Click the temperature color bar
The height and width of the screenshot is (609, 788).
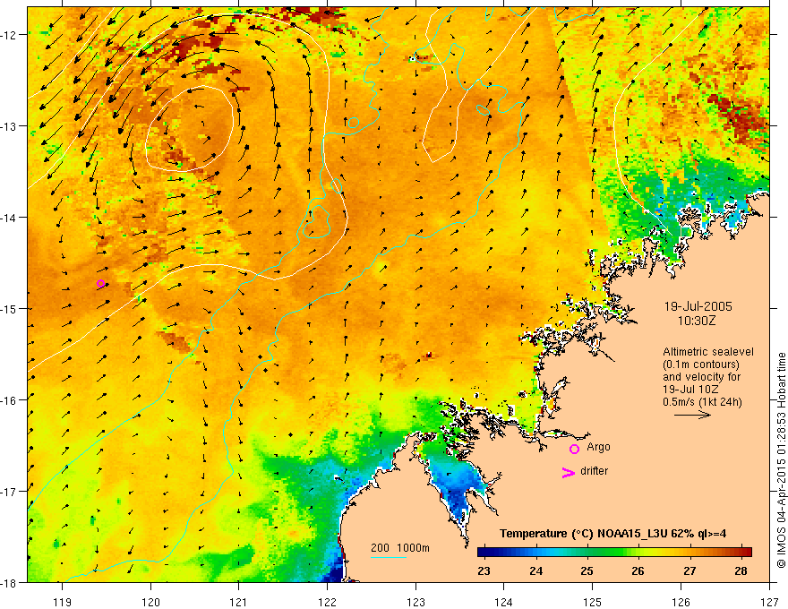click(x=614, y=552)
